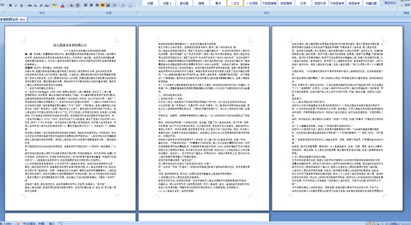Screen dimensions: 411x225
Task: Align text left
Action: click(x=86, y=6)
